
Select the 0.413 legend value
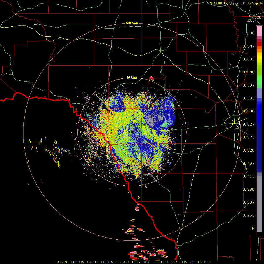coord(248,176)
